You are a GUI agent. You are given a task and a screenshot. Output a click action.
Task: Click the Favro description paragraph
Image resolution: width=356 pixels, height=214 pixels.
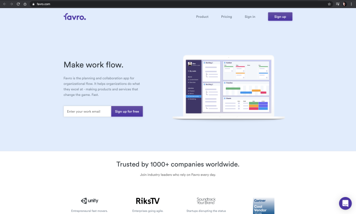[x=102, y=86]
